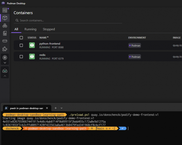This screenshot has height=145, width=182.
Task: Switch to the Stopped tab
Action: tap(49, 29)
